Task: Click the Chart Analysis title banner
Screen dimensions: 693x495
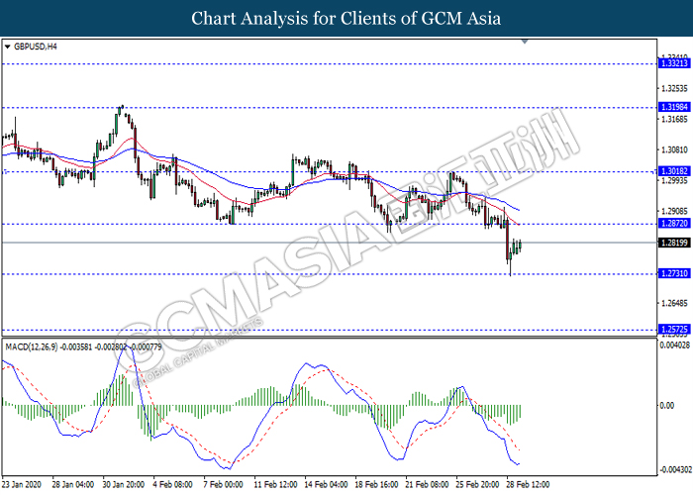Action: click(x=346, y=18)
